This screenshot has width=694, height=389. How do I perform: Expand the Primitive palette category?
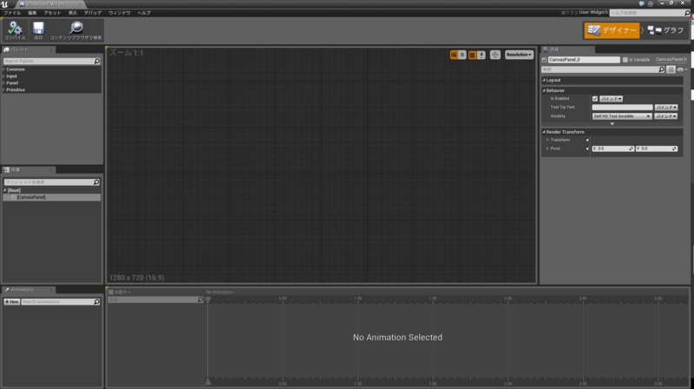(x=4, y=90)
